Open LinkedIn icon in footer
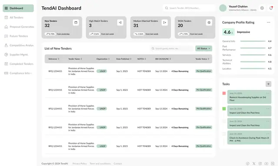This screenshot has width=278, height=166. pos(272,164)
